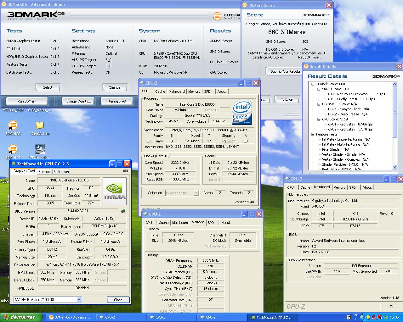403x322 pixels.
Task: Click the yellow security shield tray icon
Action: click(x=368, y=317)
